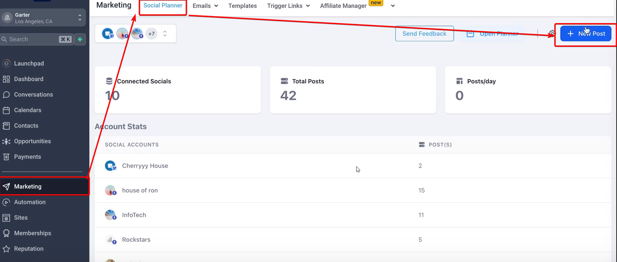Click the green lightning bolt quick-actions icon

80,39
